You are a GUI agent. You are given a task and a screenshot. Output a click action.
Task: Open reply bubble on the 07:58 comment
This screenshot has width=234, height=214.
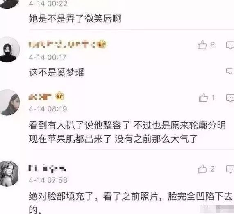[x=230, y=169]
